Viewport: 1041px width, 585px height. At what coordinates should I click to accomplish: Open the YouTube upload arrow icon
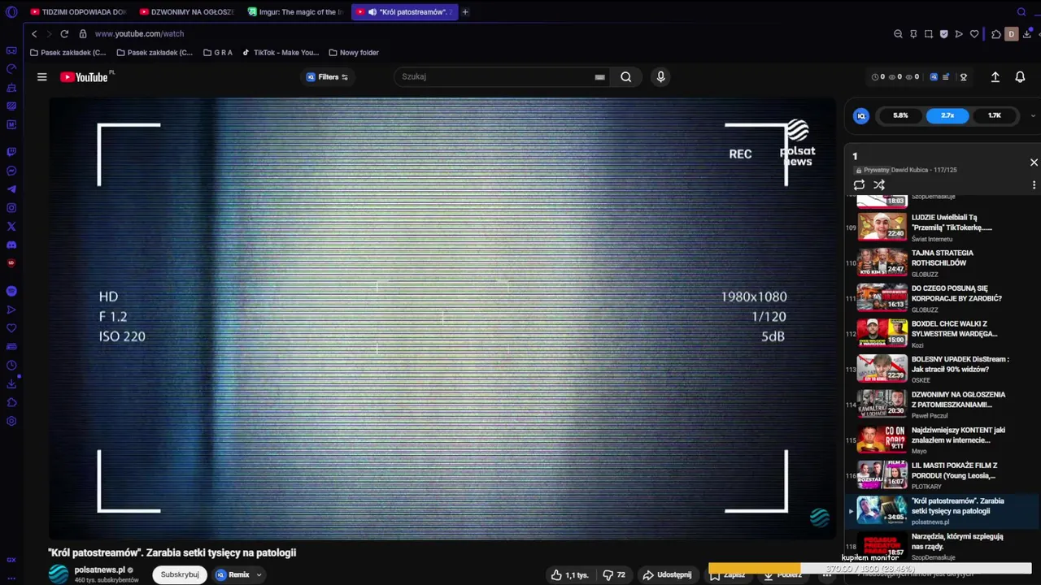click(995, 77)
